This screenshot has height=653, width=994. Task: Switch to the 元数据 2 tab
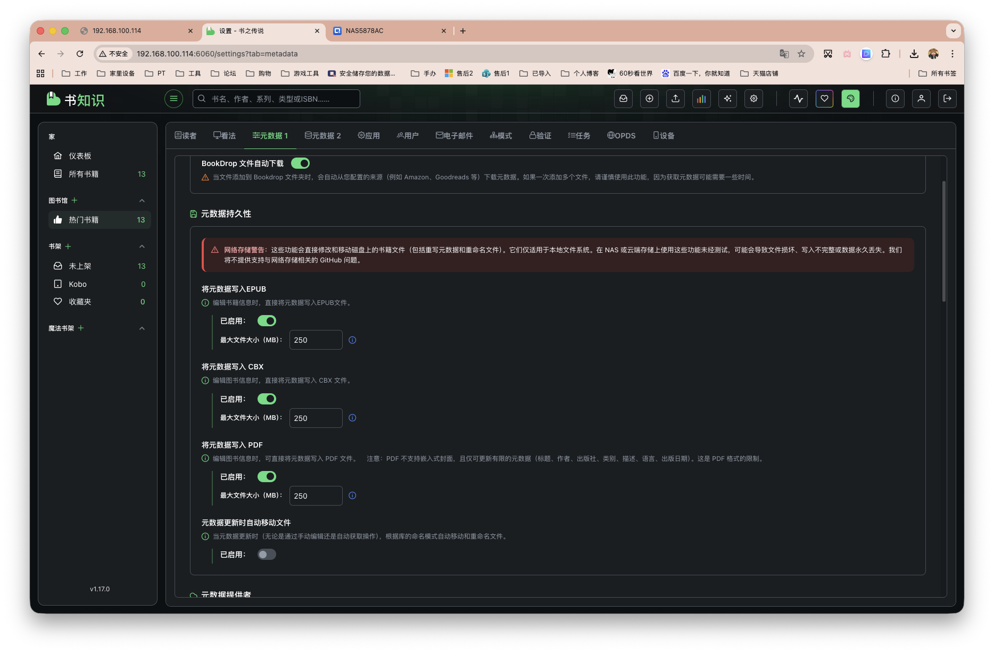[x=323, y=136]
